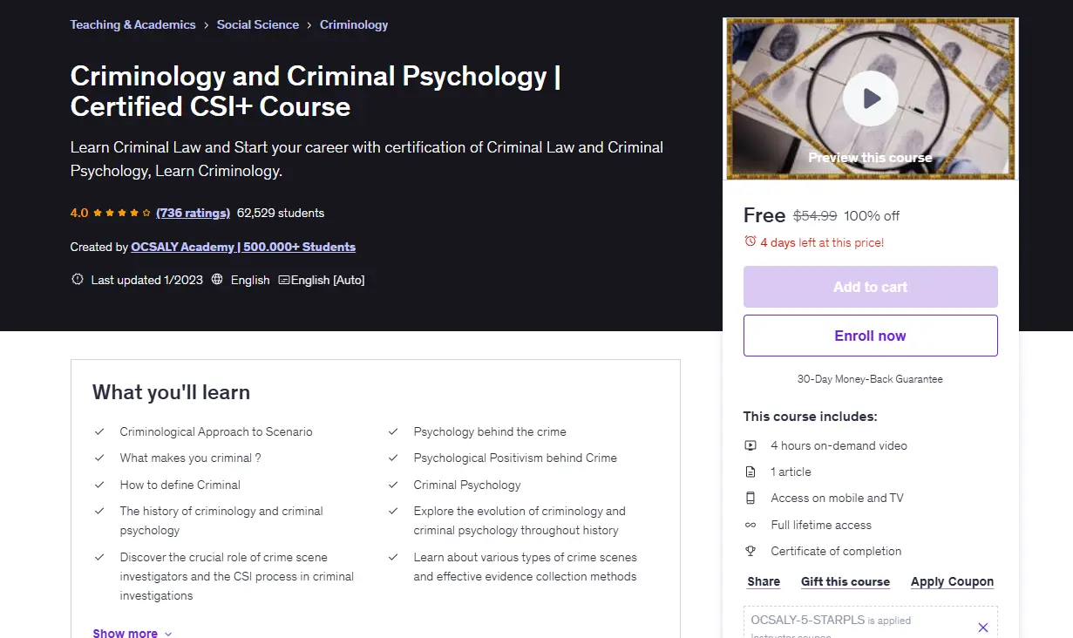Screen dimensions: 1073x638
Task: Click the closed captions icon
Action: pos(283,280)
